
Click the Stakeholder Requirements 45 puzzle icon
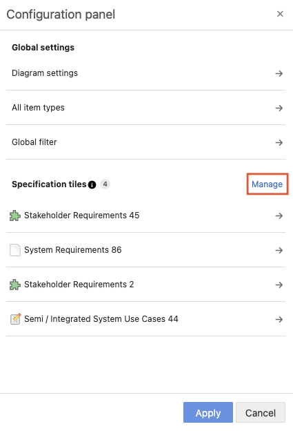(x=15, y=215)
